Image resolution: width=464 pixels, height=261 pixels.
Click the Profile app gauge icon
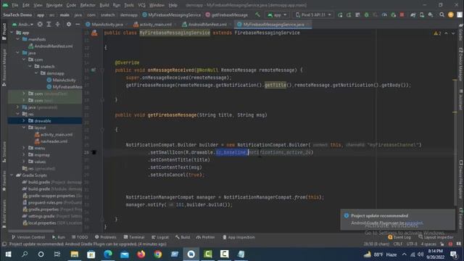click(x=384, y=14)
